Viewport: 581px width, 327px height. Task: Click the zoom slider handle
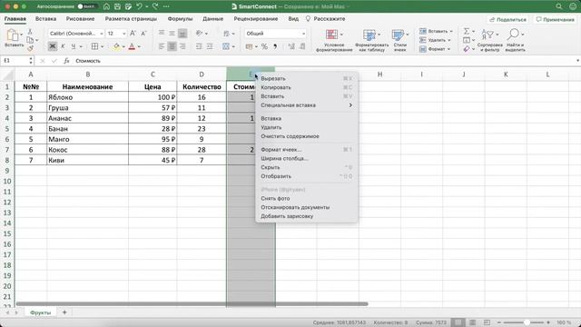(527, 322)
